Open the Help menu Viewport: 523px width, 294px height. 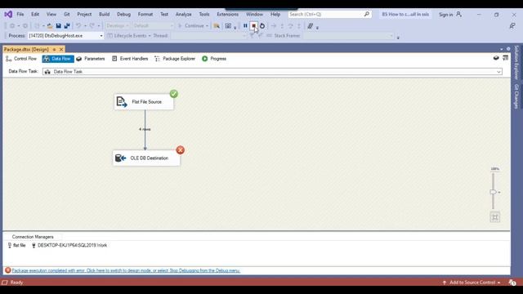pyautogui.click(x=275, y=15)
